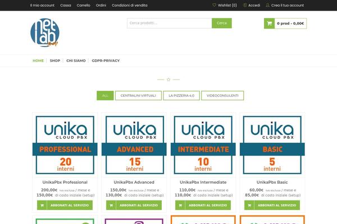Filter by CENTRALINI VIRTUALI
Screen dimensions: 337x224
point(138,96)
